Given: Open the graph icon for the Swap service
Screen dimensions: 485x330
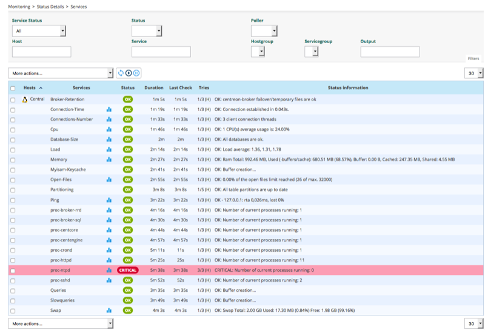Looking at the screenshot, I should click(109, 311).
